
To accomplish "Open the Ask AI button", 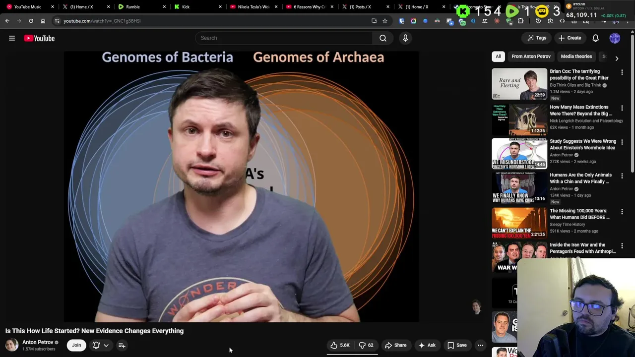I will coord(427,345).
